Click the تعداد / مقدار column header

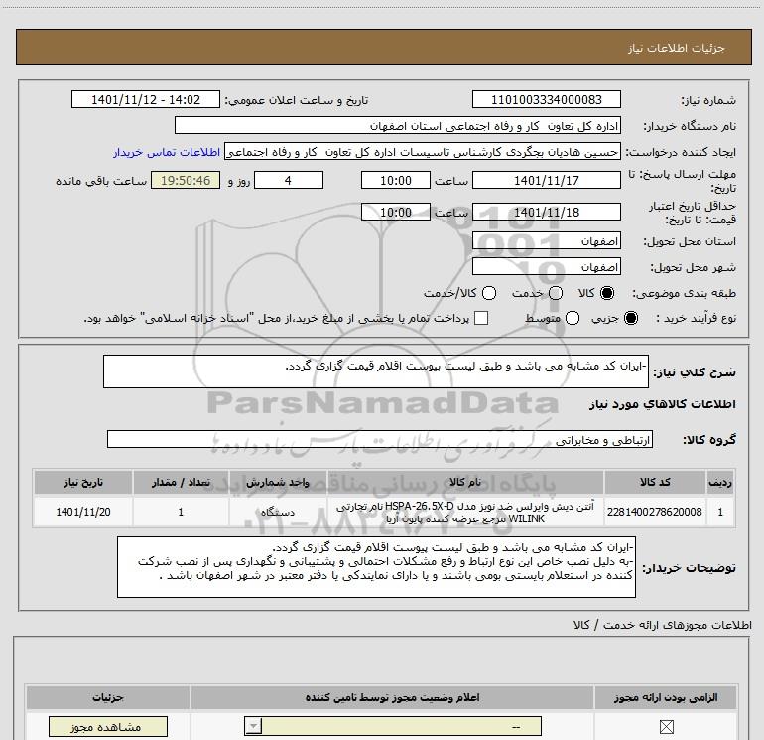coord(181,482)
